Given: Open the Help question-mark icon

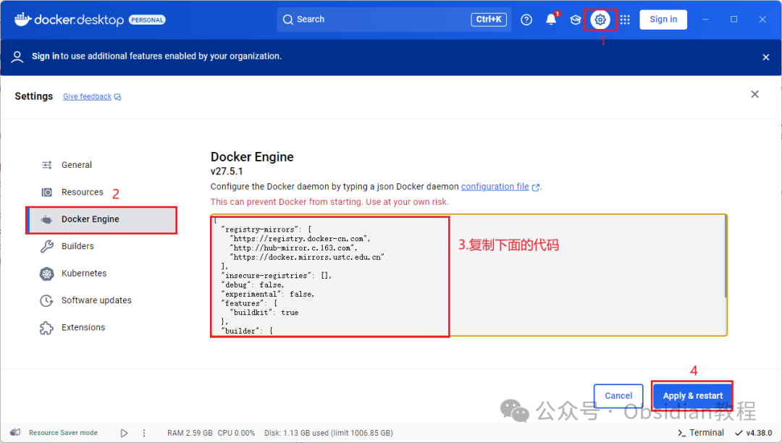Looking at the screenshot, I should coord(526,20).
